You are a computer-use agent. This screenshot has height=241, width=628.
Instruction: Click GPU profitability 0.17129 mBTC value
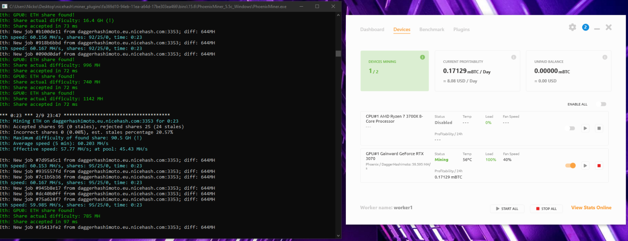tap(448, 177)
